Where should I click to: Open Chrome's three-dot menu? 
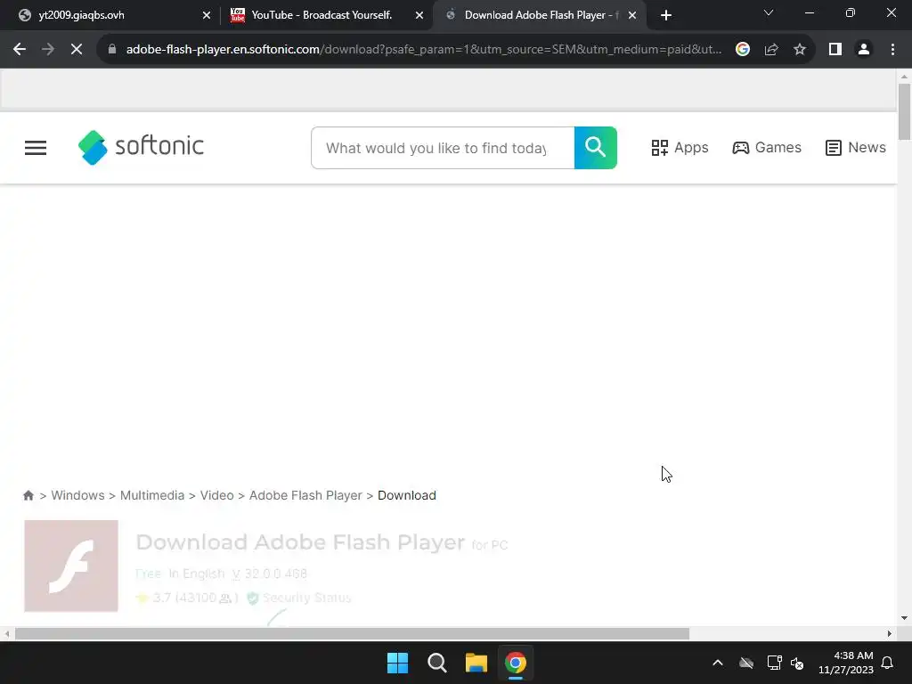point(892,50)
